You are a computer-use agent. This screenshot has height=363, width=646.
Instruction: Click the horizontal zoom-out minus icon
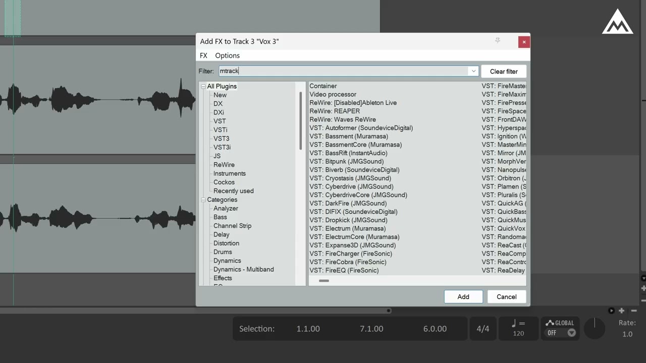[634, 311]
